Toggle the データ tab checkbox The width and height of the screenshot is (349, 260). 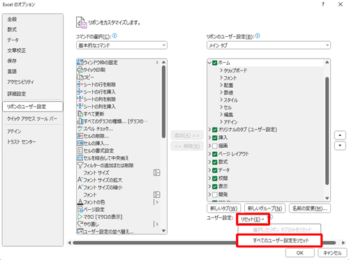pyautogui.click(x=215, y=170)
